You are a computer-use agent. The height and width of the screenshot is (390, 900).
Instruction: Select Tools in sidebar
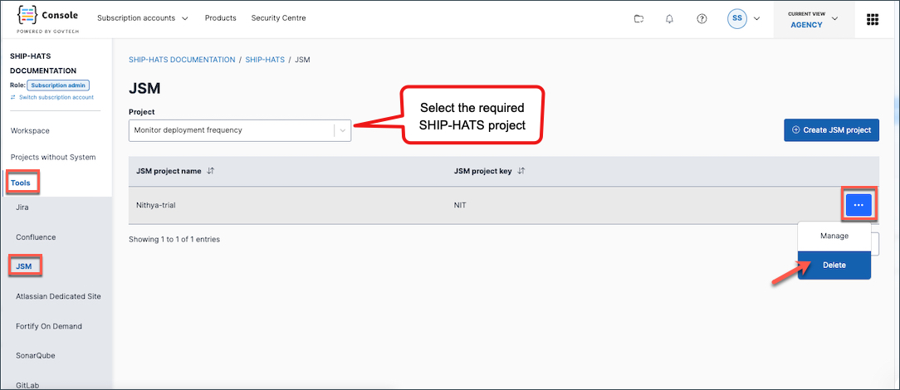point(21,183)
